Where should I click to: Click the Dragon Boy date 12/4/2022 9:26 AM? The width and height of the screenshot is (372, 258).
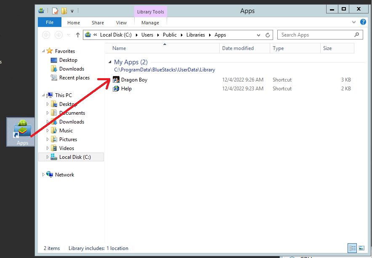[x=243, y=80]
